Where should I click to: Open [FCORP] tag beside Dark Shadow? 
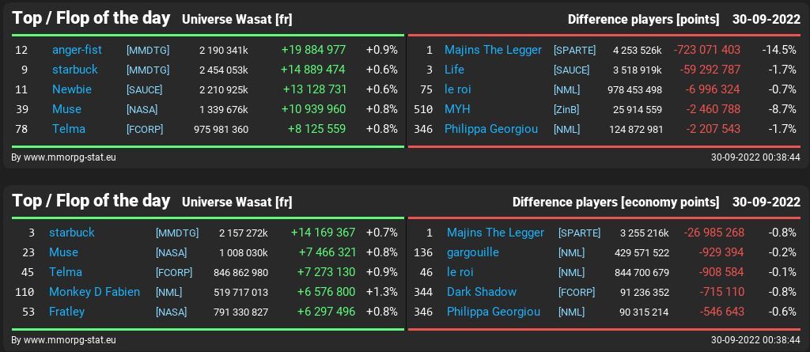coord(577,293)
